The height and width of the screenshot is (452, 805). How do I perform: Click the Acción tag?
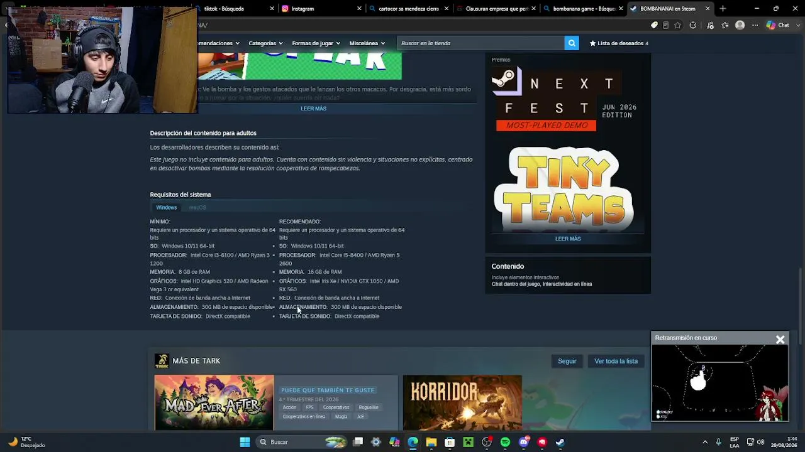[x=289, y=407]
